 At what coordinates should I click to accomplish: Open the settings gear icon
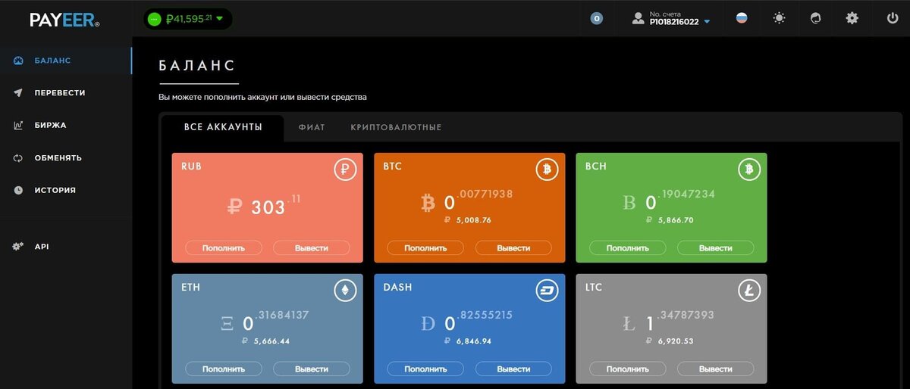[x=852, y=18]
